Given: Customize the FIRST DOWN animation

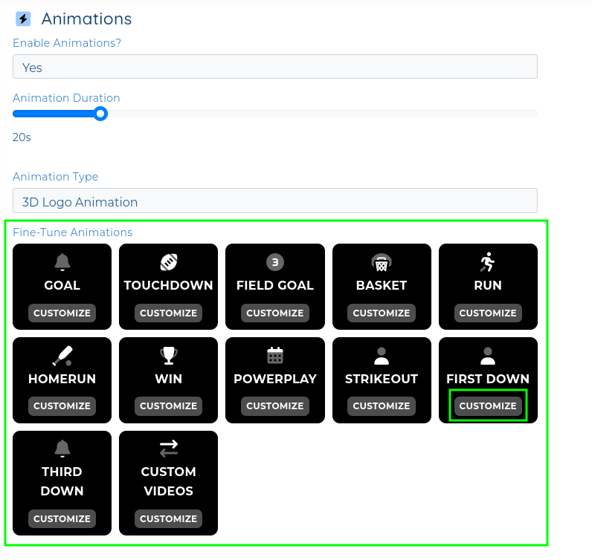Looking at the screenshot, I should click(x=487, y=406).
